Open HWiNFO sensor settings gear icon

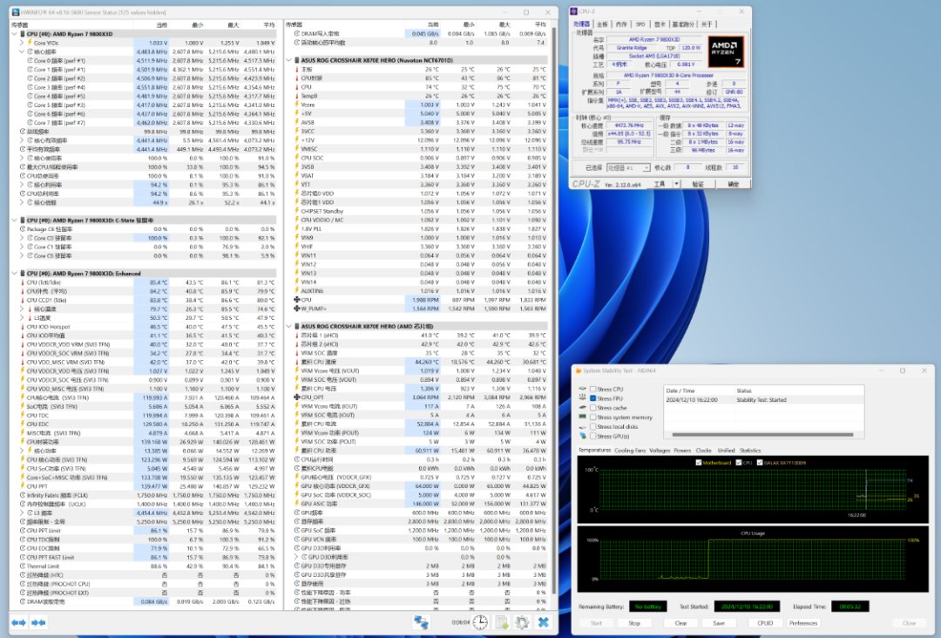point(522,622)
